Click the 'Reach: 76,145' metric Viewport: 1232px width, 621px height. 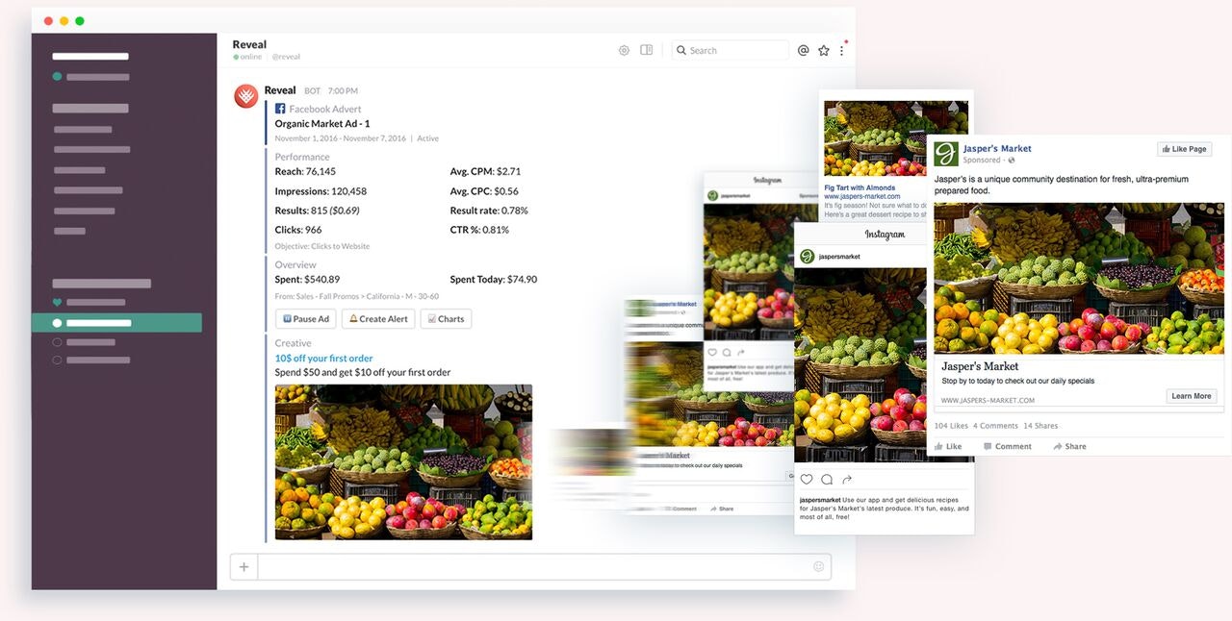305,171
